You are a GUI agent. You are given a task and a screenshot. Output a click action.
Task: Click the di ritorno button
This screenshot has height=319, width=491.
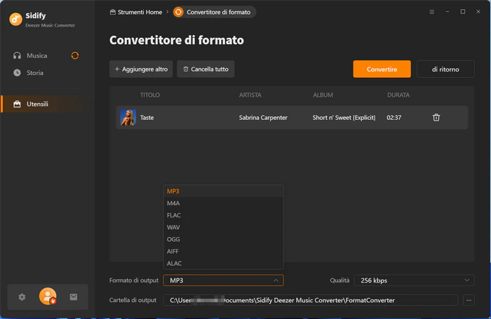point(445,69)
